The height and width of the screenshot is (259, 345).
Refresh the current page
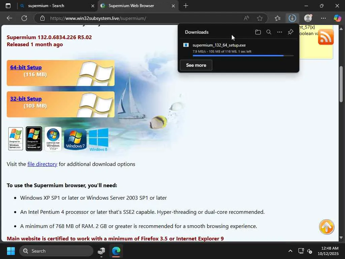(24, 18)
